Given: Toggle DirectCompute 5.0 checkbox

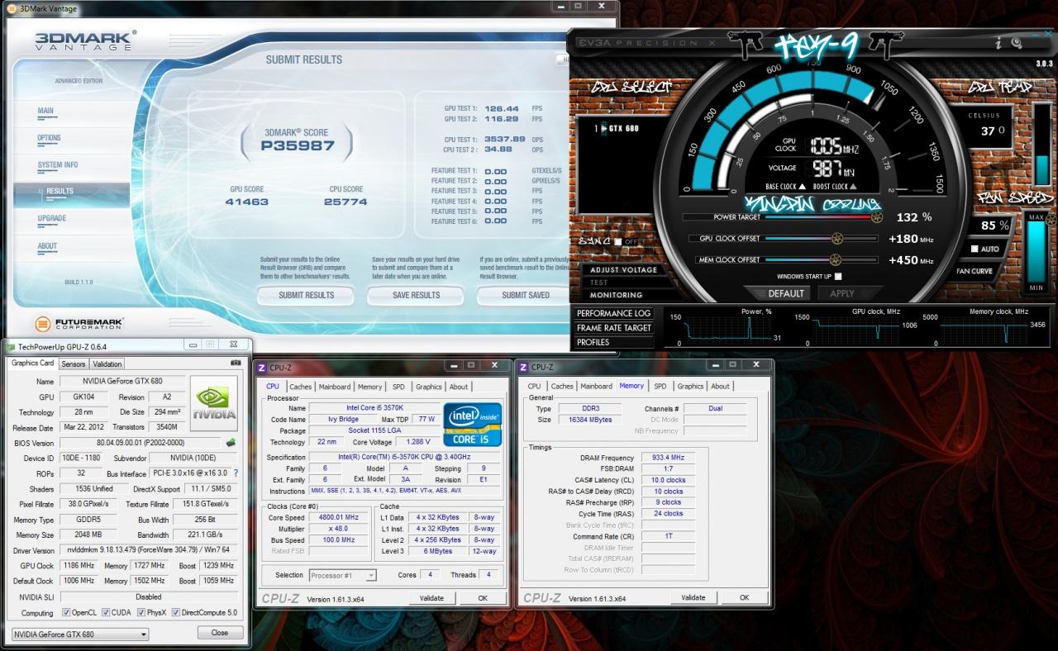Looking at the screenshot, I should click(175, 613).
